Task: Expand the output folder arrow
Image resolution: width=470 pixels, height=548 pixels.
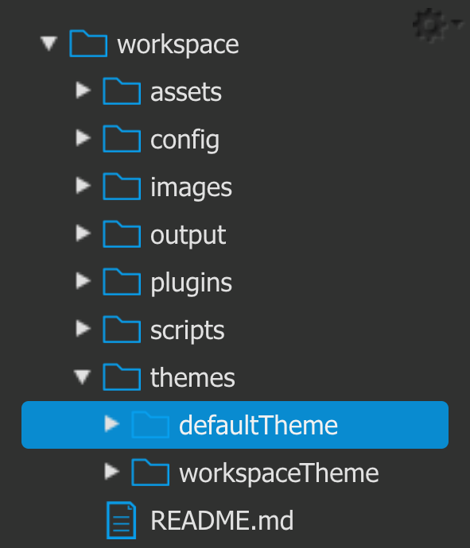Action: coord(84,233)
